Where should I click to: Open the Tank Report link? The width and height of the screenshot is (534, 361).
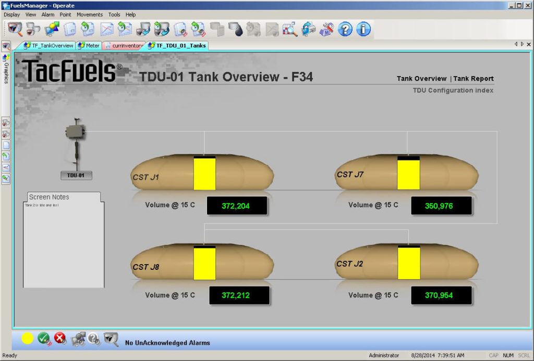474,79
